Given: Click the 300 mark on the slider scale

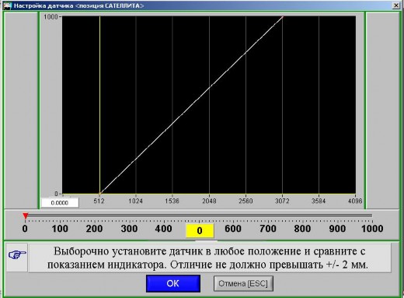Looking at the screenshot, I should tap(129, 229).
